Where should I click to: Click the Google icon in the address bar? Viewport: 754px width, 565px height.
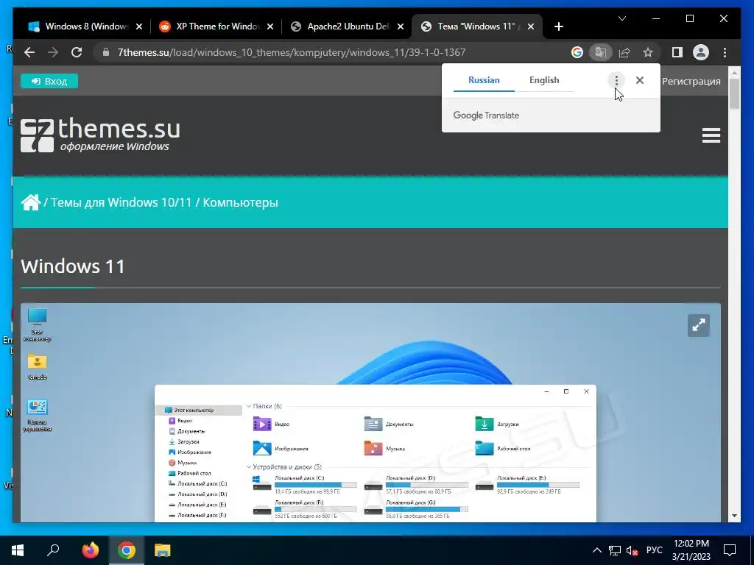577,52
